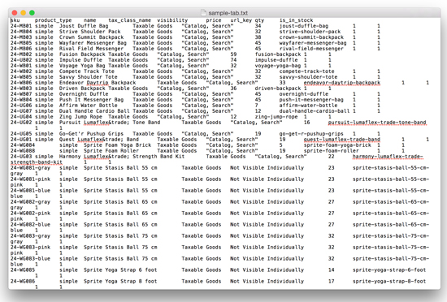Click the url key 'dual-handle-cardio-ball'

coord(315,111)
